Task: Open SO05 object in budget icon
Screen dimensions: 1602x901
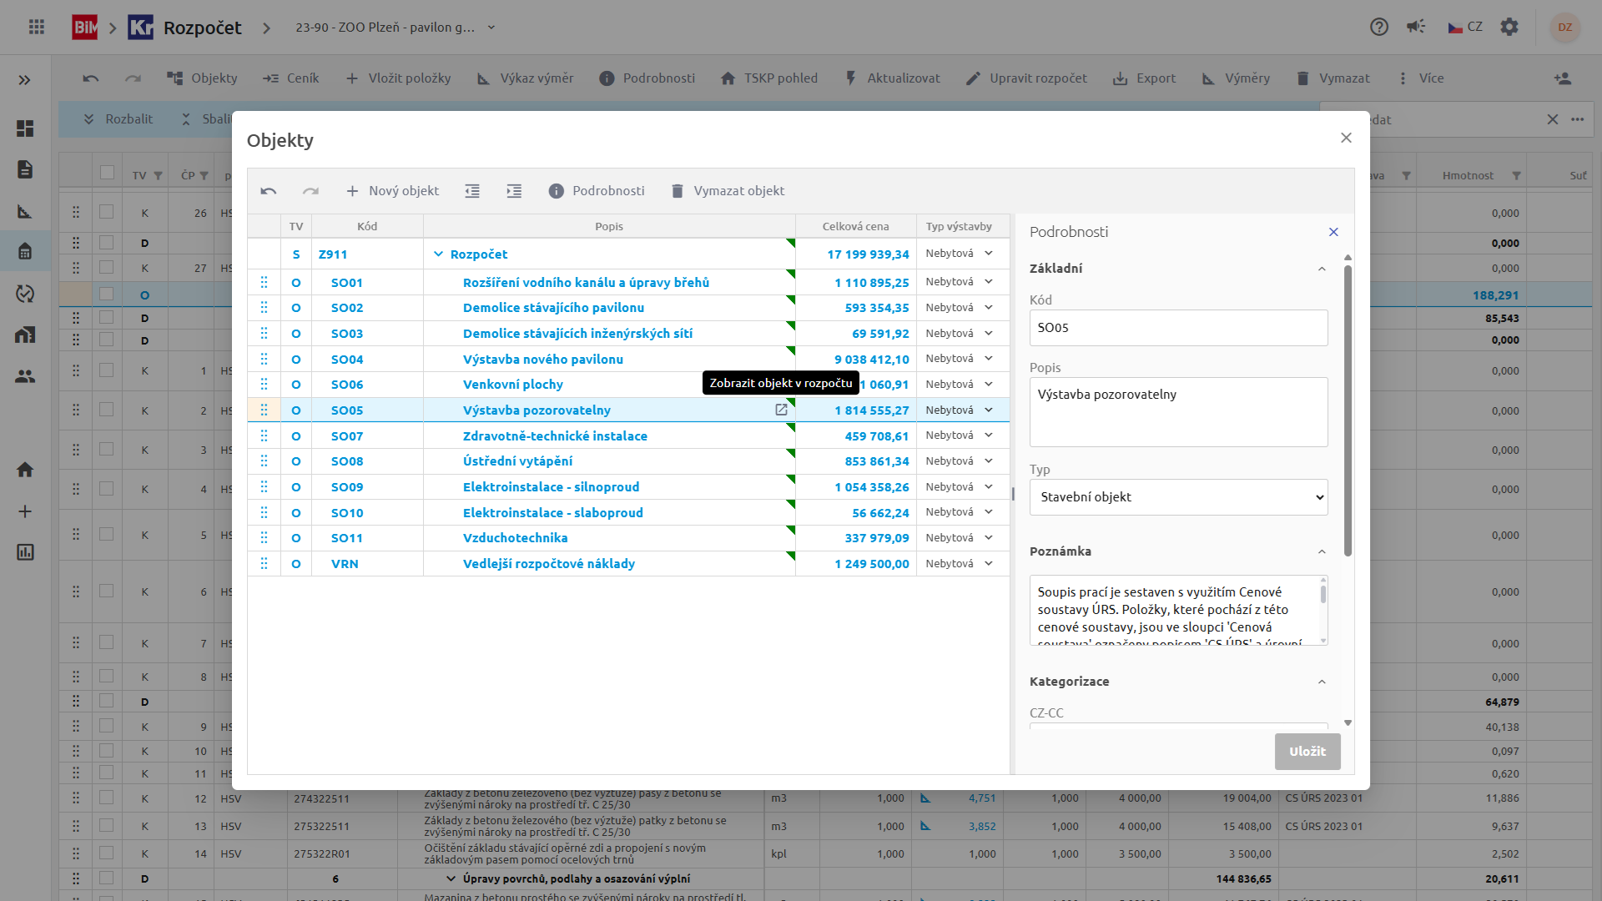Action: tap(781, 410)
